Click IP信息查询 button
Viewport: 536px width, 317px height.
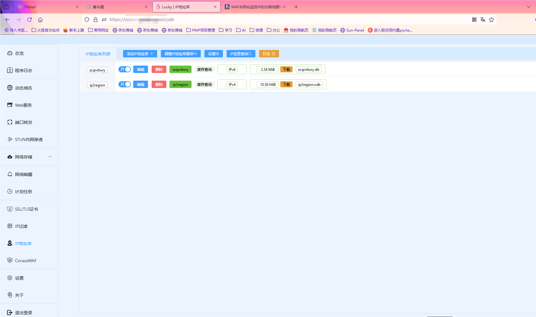click(241, 54)
